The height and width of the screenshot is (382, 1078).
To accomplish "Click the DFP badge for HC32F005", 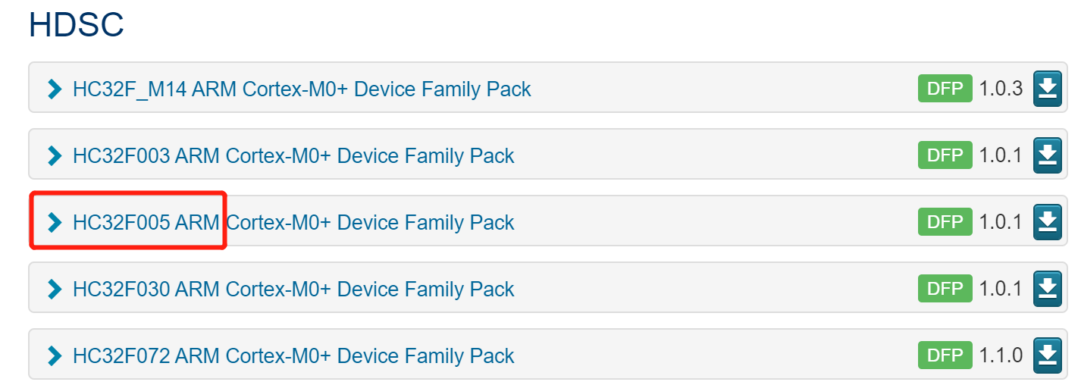I will 945,222.
